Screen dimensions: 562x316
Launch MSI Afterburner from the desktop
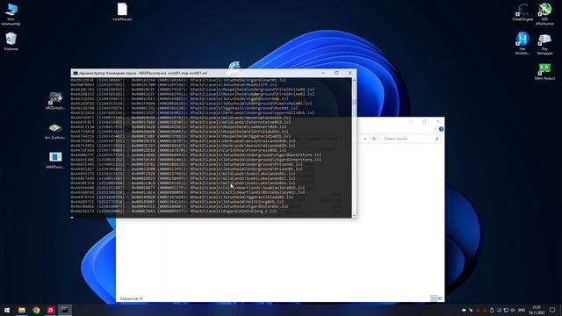click(x=544, y=14)
